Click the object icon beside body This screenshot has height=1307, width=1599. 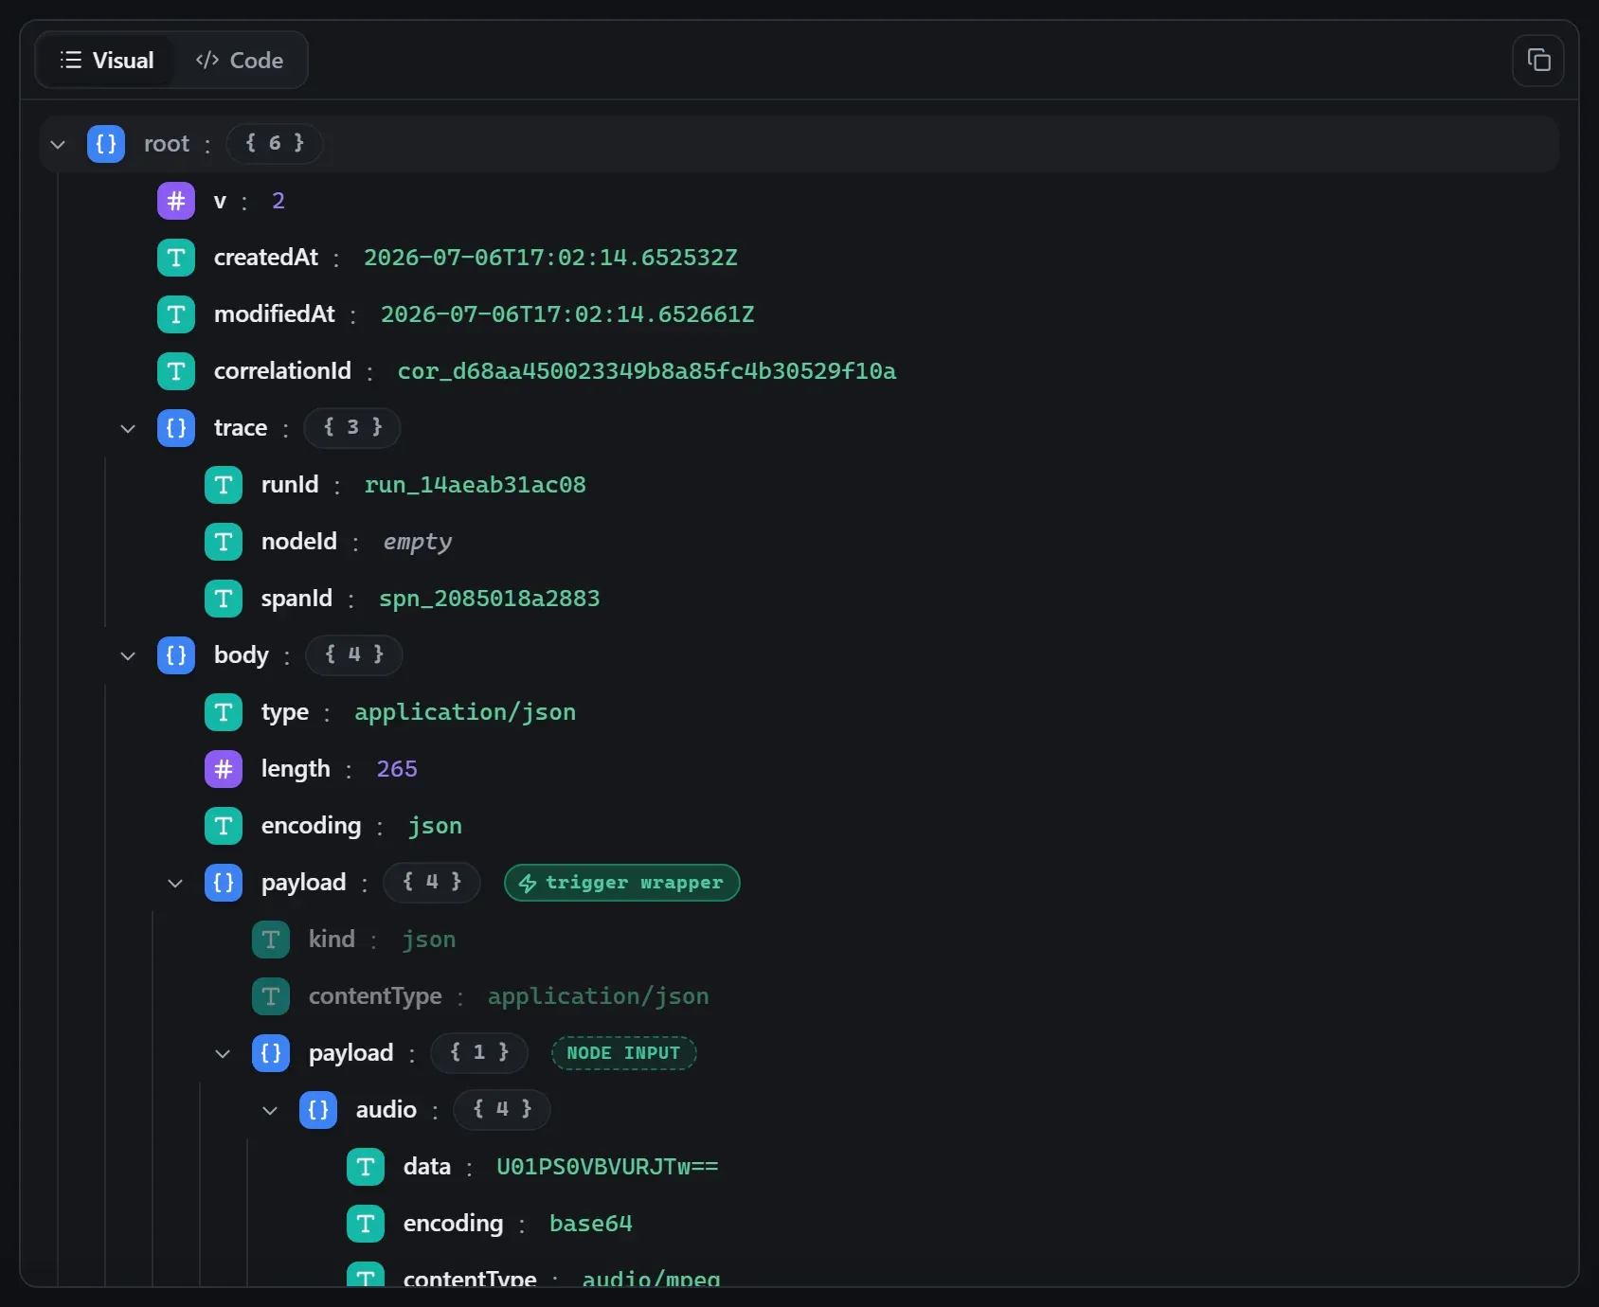tap(176, 655)
